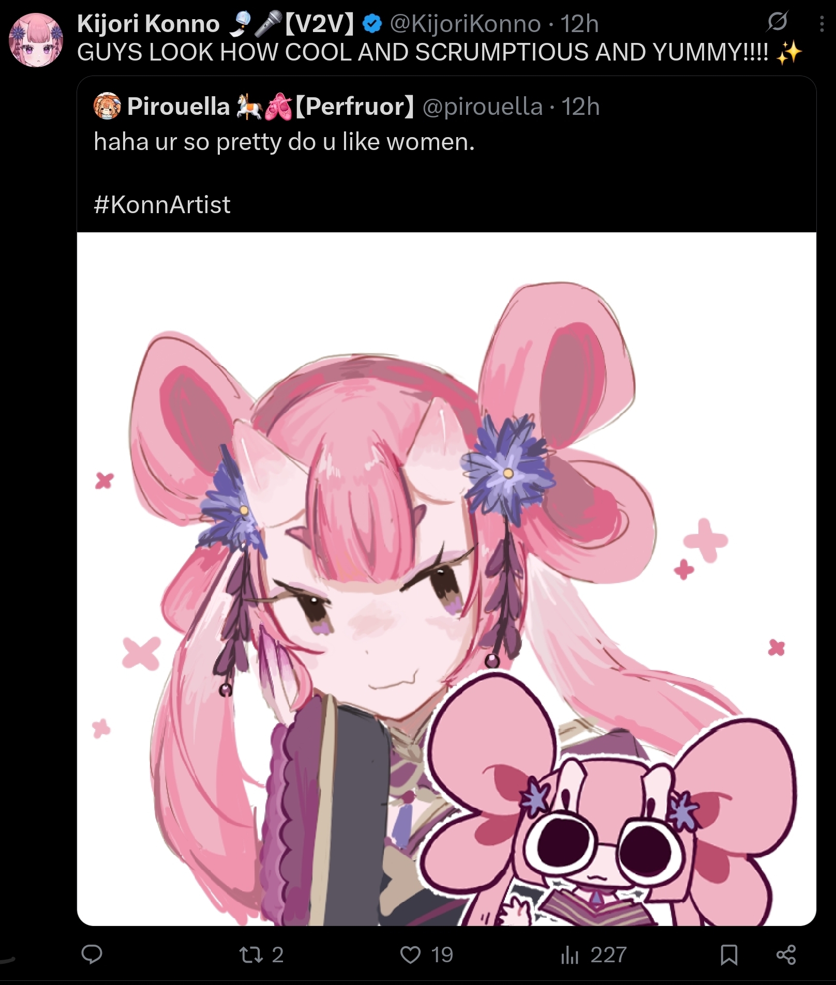
Task: Open quoted tweet text 'haha ur so pretty'
Action: pos(284,142)
